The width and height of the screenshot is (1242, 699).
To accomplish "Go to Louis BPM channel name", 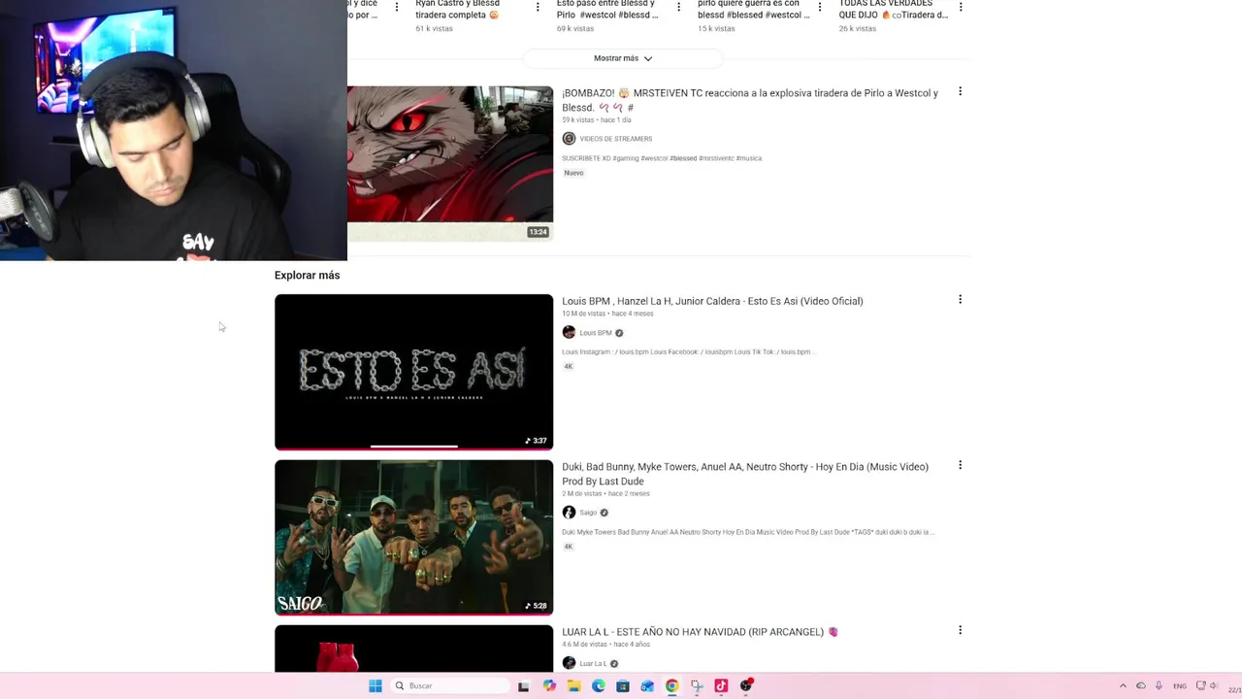I will click(596, 333).
